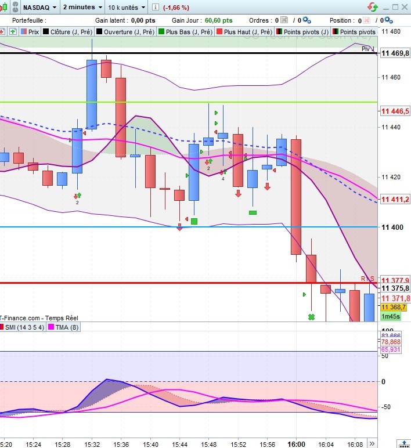The image size is (411, 448).
Task: Click the 11 446,5 price label
Action: 395,111
